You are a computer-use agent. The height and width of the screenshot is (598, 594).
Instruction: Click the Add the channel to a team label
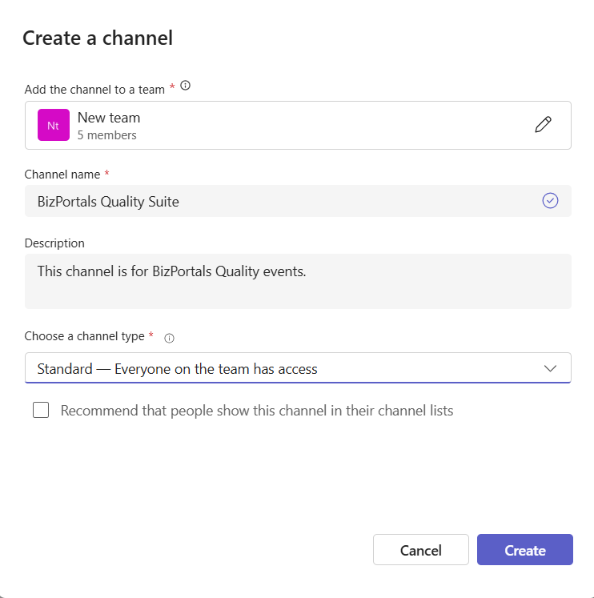click(x=94, y=89)
